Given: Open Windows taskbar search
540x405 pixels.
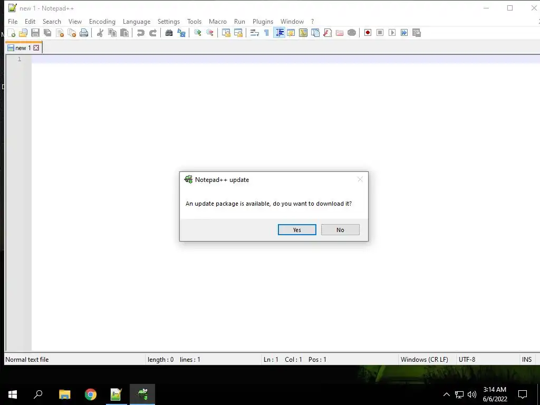Looking at the screenshot, I should (38, 394).
